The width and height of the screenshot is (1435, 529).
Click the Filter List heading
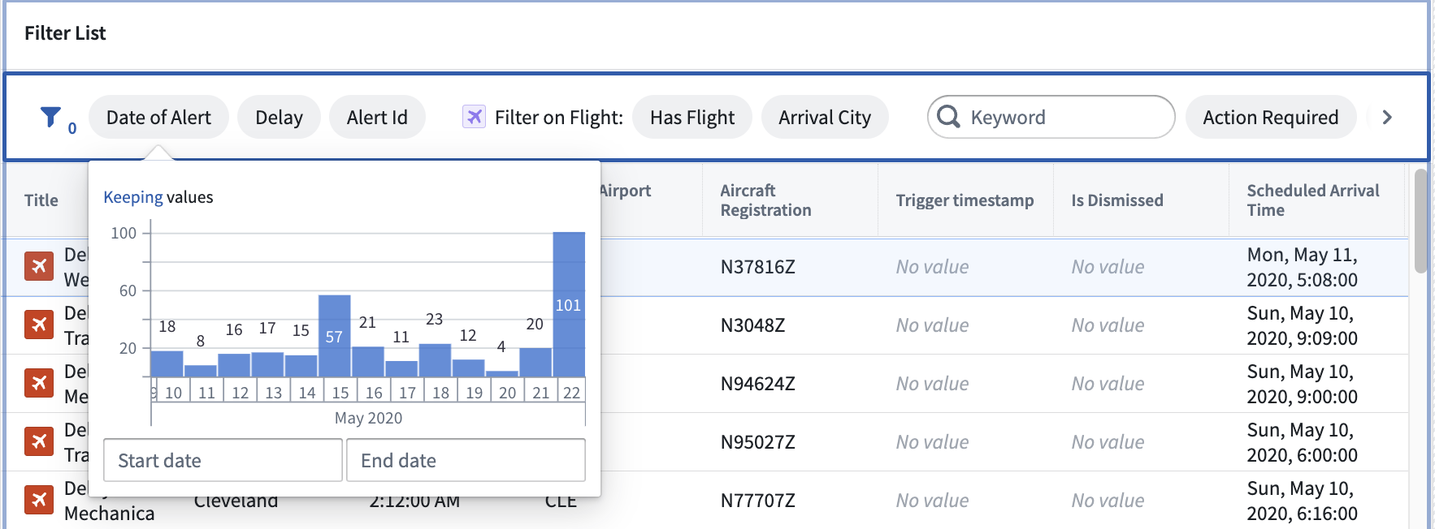[65, 33]
